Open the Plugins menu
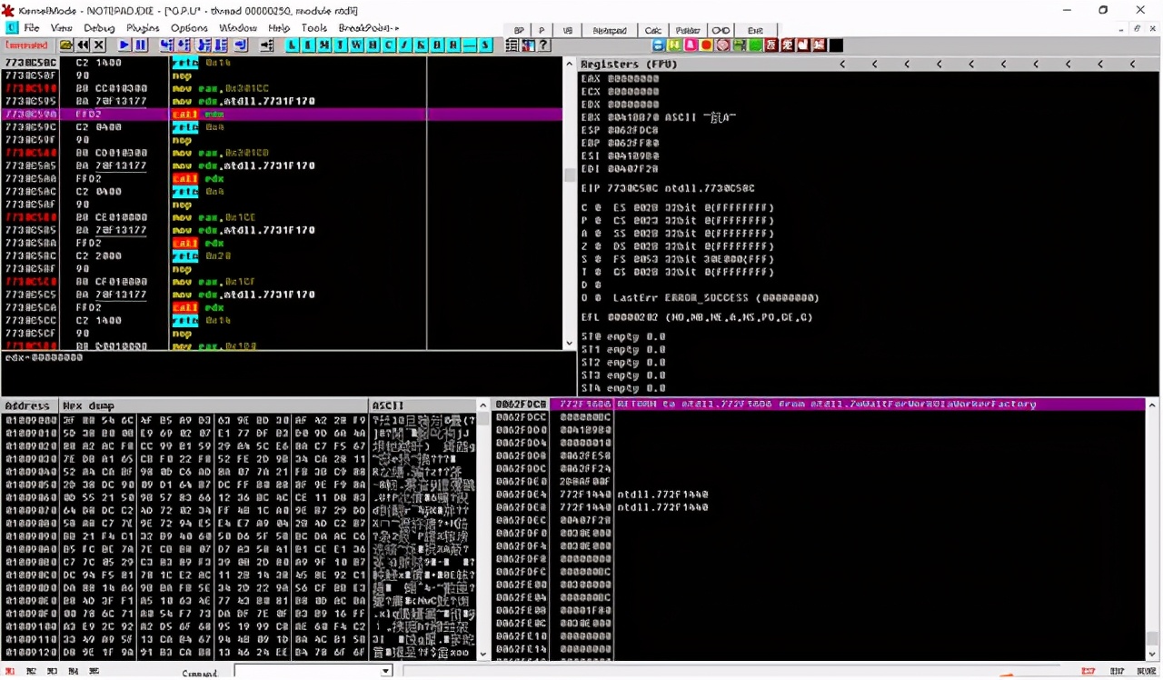Viewport: 1163px width, 680px height. (x=143, y=28)
